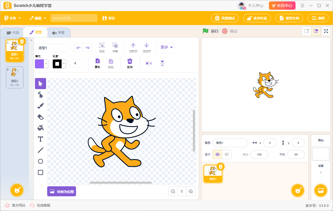Click the 保存 save button
333x211 pixels.
coord(109,18)
